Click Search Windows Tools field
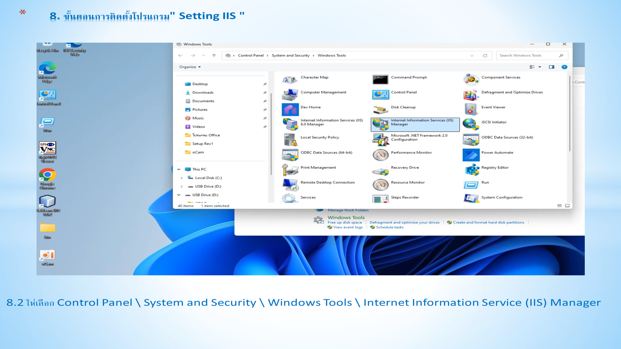This screenshot has height=349, width=621. [x=532, y=56]
